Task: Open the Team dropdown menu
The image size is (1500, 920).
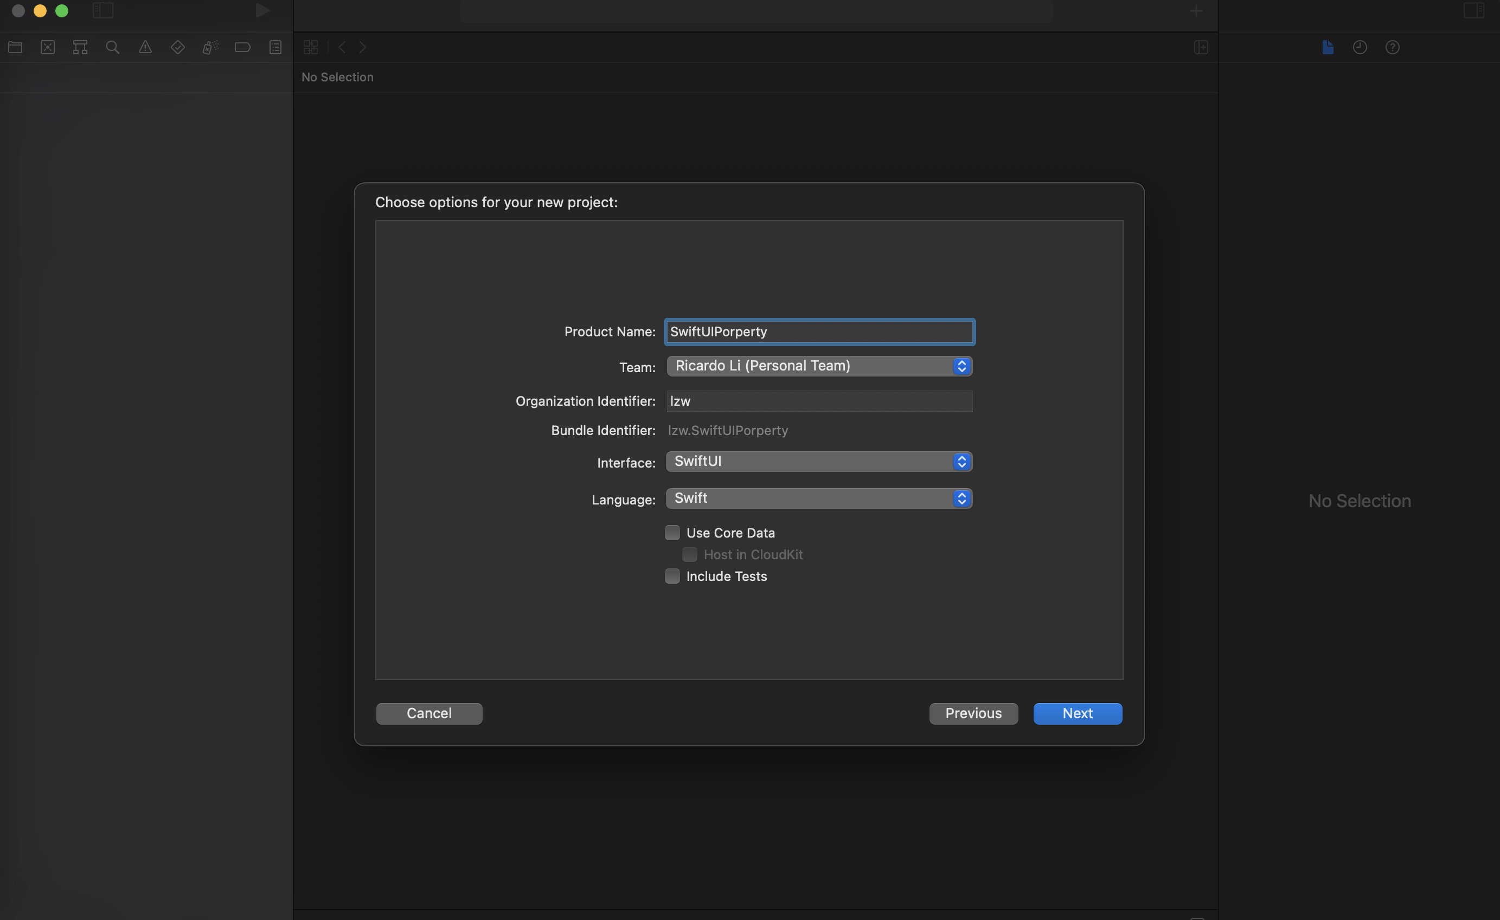Action: click(x=819, y=366)
